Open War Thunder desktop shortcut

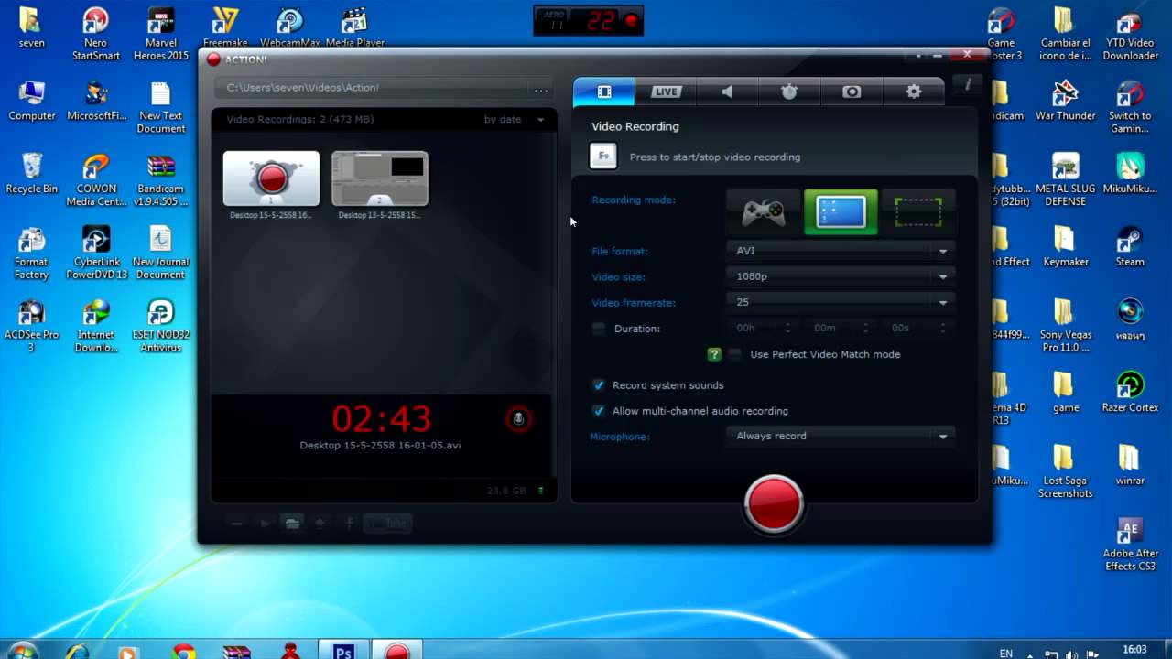1065,101
